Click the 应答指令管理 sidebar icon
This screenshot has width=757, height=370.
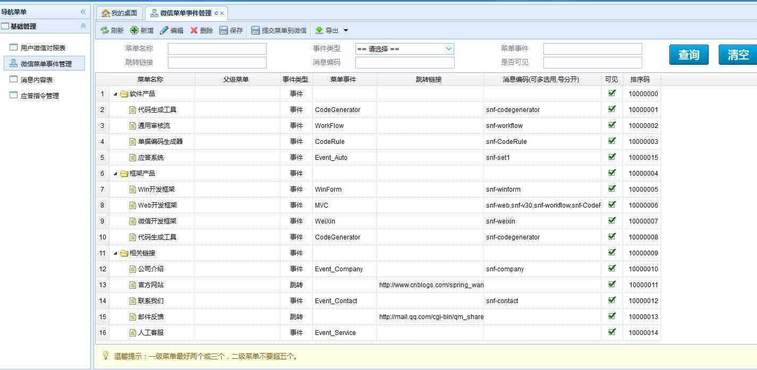[14, 95]
